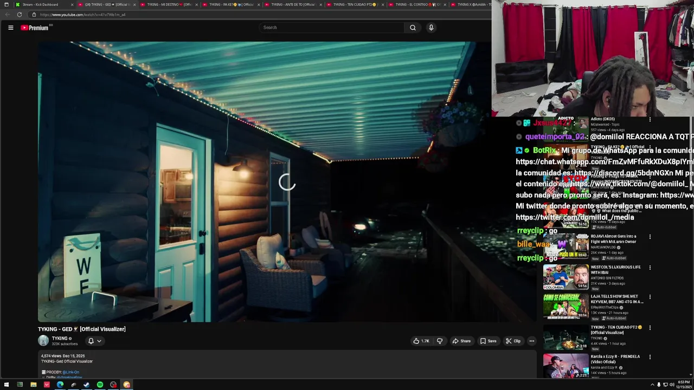Viewport: 694px width, 390px height.
Task: Open Windows Start menu
Action: [7, 385]
